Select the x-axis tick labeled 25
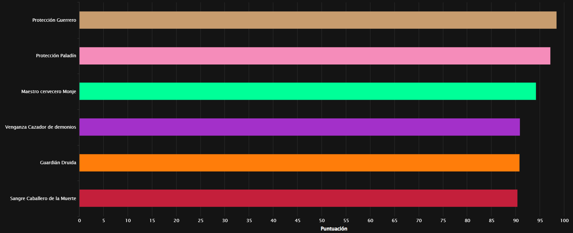 201,220
